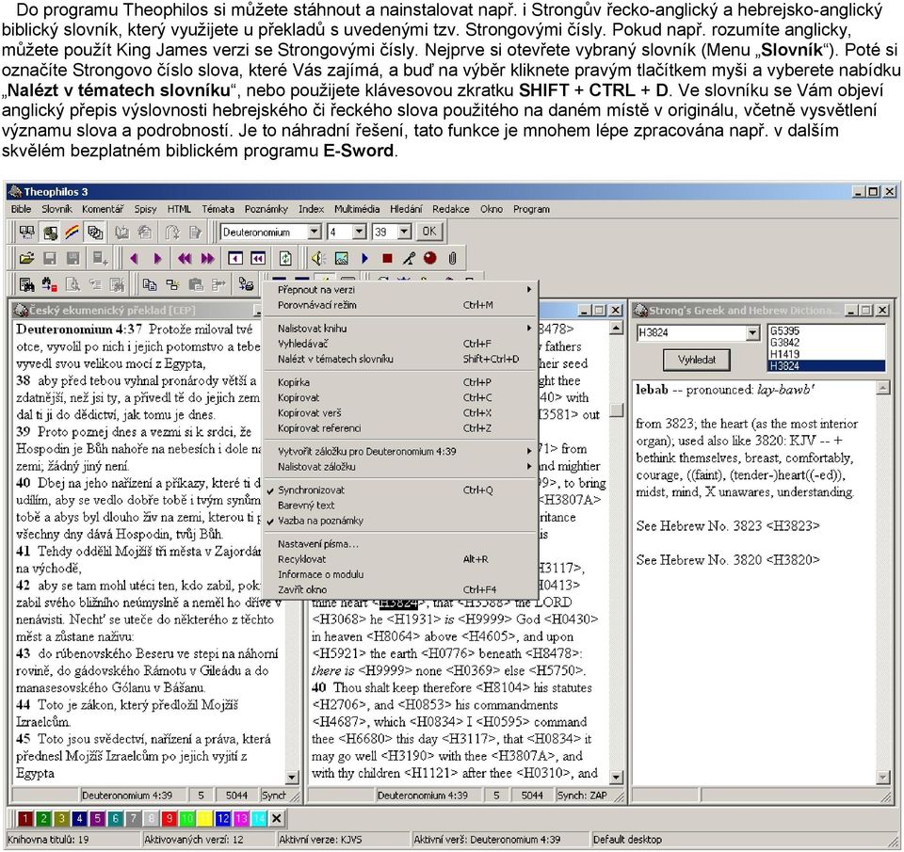Expand the Přepnout na verzi submenu
This screenshot has width=904, height=852.
point(399,289)
